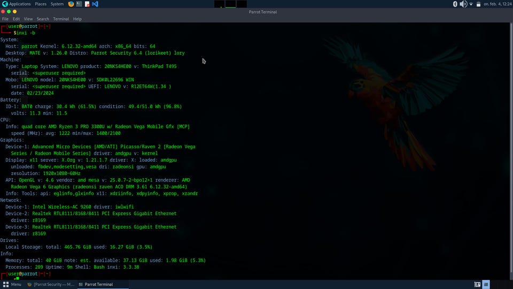This screenshot has height=289, width=513.
Task: Open the File menu in terminal
Action: tap(5, 19)
